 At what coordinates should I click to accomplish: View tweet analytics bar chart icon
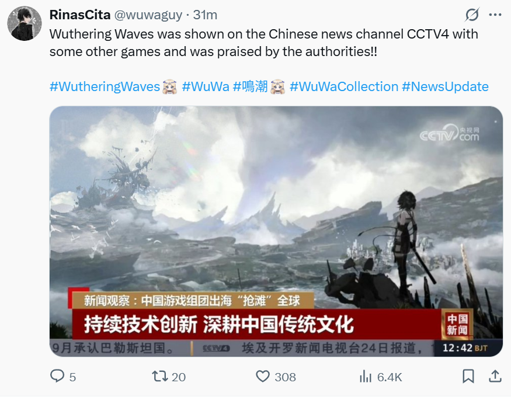pyautogui.click(x=366, y=377)
